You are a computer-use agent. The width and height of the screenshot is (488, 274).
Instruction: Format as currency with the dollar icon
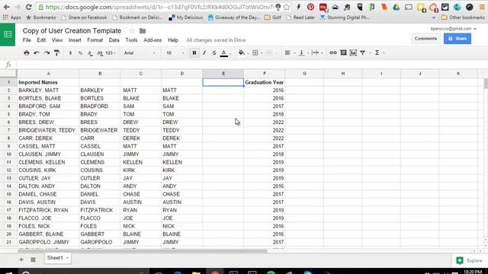coord(71,53)
